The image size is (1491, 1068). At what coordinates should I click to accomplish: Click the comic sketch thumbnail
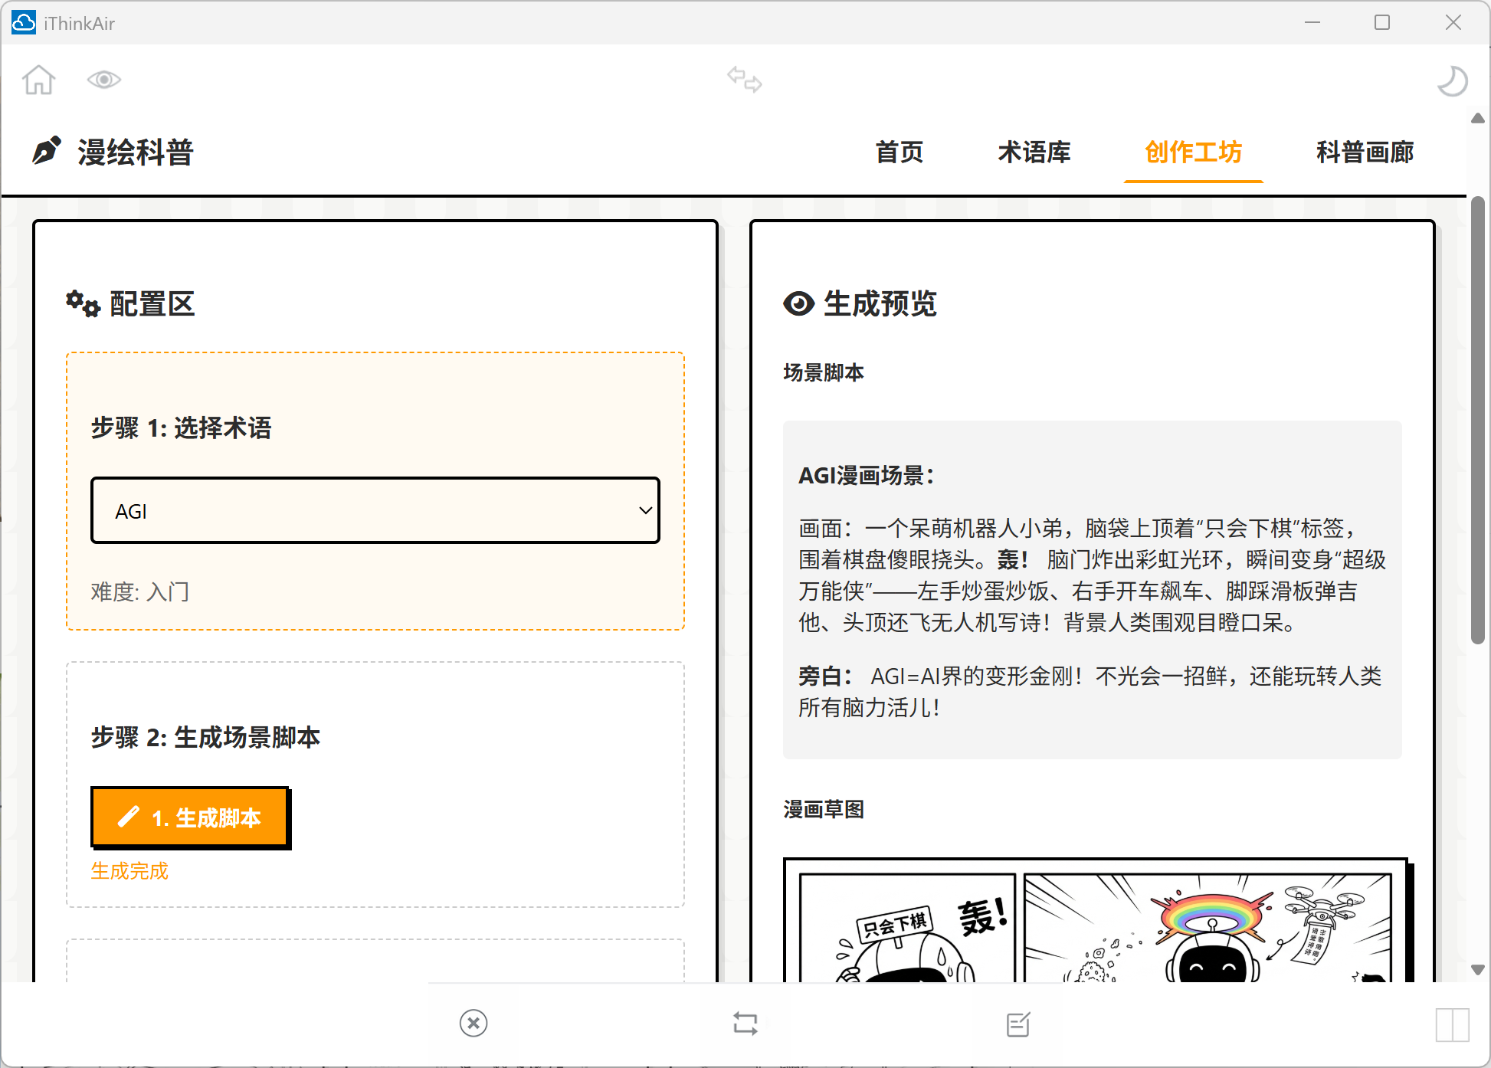pos(1096,921)
